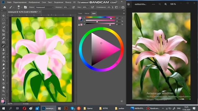
Task: Open the opacity 40% slider dropdown
Action: 69,7
